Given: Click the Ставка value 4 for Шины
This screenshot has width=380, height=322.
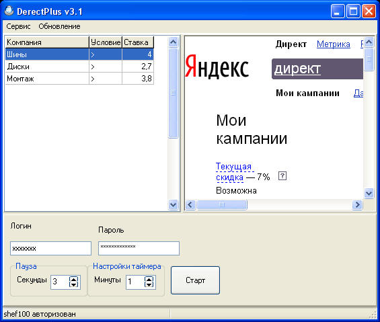Looking at the screenshot, I should (x=138, y=54).
